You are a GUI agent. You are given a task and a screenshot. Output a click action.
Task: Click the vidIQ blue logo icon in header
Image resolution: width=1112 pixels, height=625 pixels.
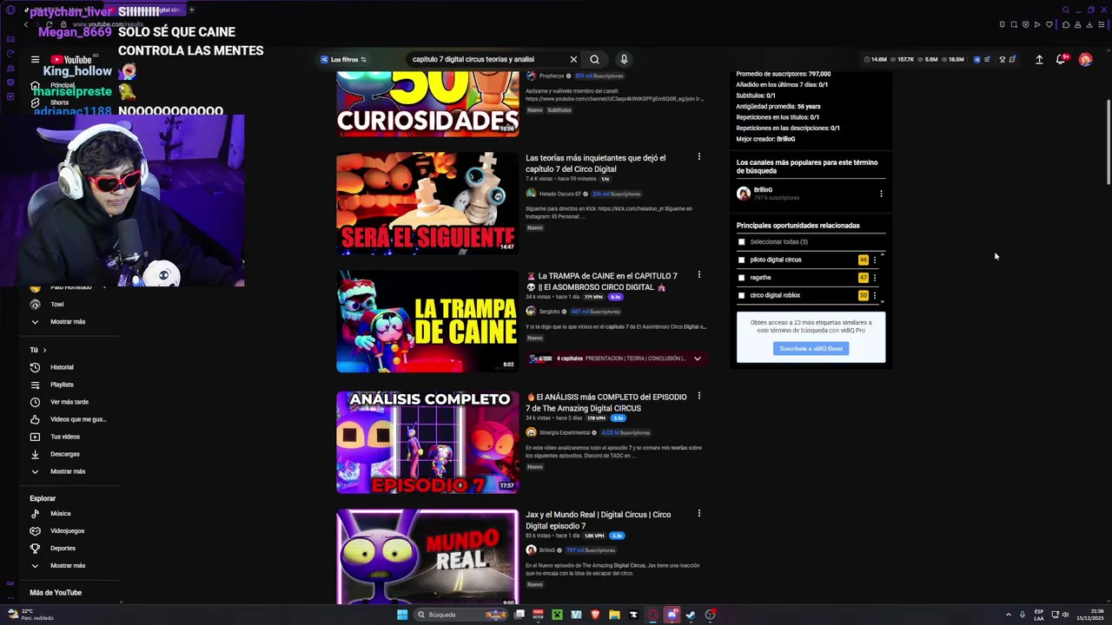pos(976,59)
